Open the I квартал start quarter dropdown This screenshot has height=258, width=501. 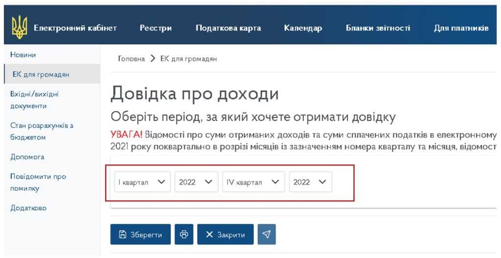pos(142,182)
